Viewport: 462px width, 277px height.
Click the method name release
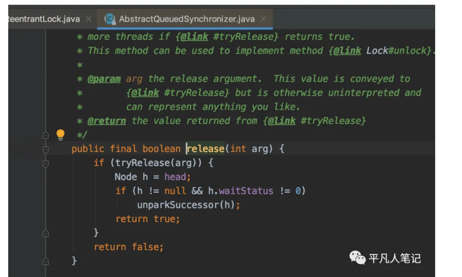tap(205, 148)
